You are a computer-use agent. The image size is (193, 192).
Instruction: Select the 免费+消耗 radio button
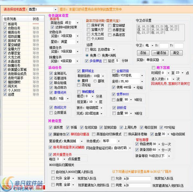(x=99, y=55)
